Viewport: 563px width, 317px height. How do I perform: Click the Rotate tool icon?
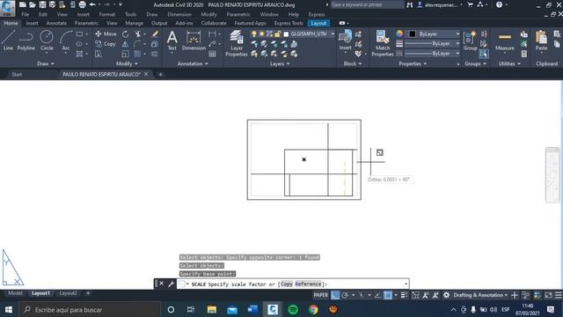[x=125, y=34]
